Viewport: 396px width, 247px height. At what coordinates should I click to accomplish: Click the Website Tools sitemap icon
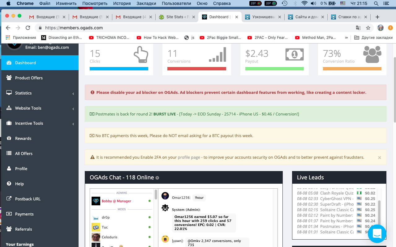tap(9, 108)
